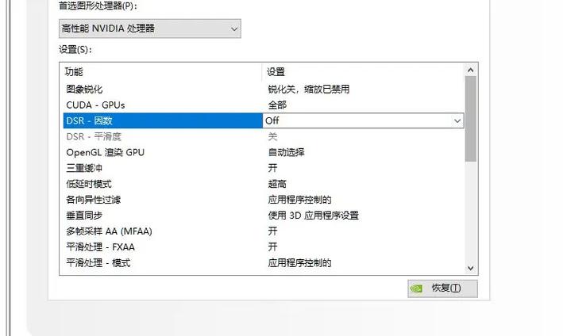Select the 图象锐化 feature row
The width and height of the screenshot is (563, 336).
(85, 89)
